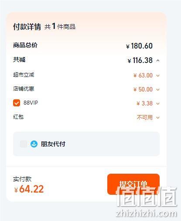Click the ¥63.00 supermarket discount amount
Viewport: 181px width, 221px height.
(x=143, y=75)
